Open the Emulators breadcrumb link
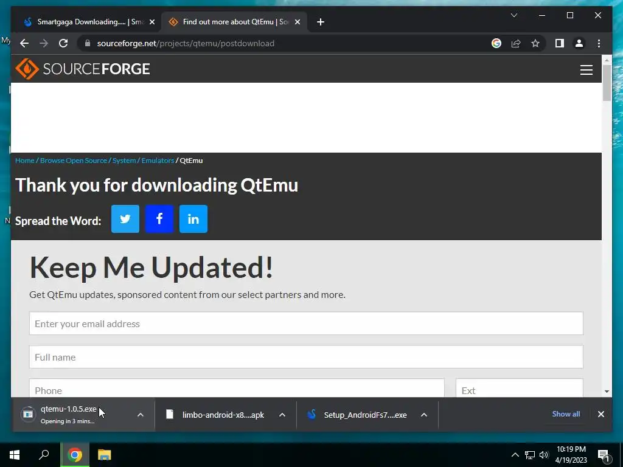The width and height of the screenshot is (623, 467). [x=158, y=161]
